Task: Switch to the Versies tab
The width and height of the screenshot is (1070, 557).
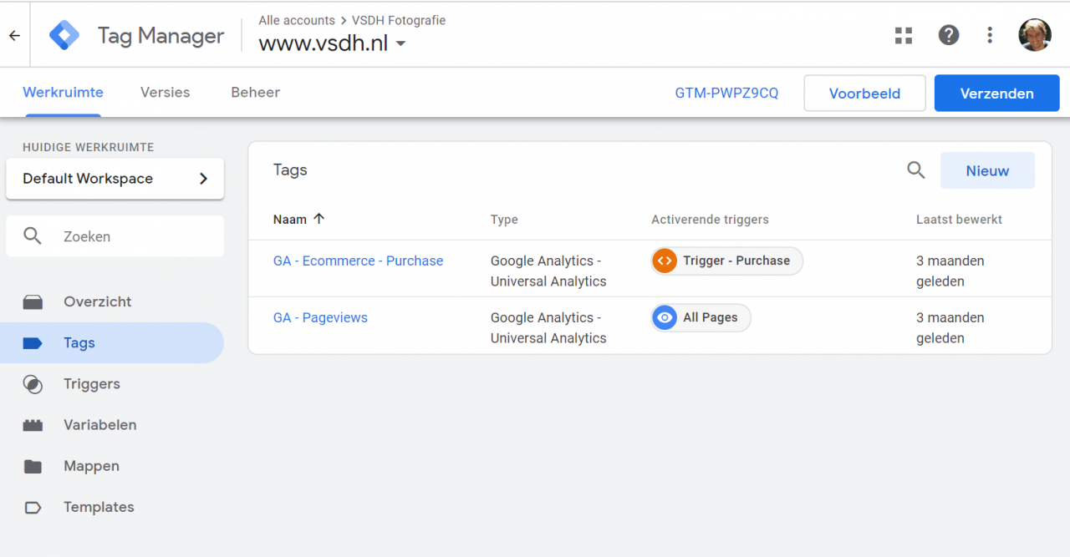Action: 165,93
